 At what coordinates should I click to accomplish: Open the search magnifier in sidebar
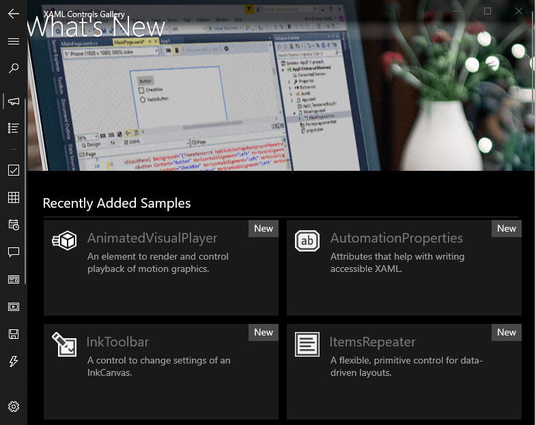coord(14,68)
